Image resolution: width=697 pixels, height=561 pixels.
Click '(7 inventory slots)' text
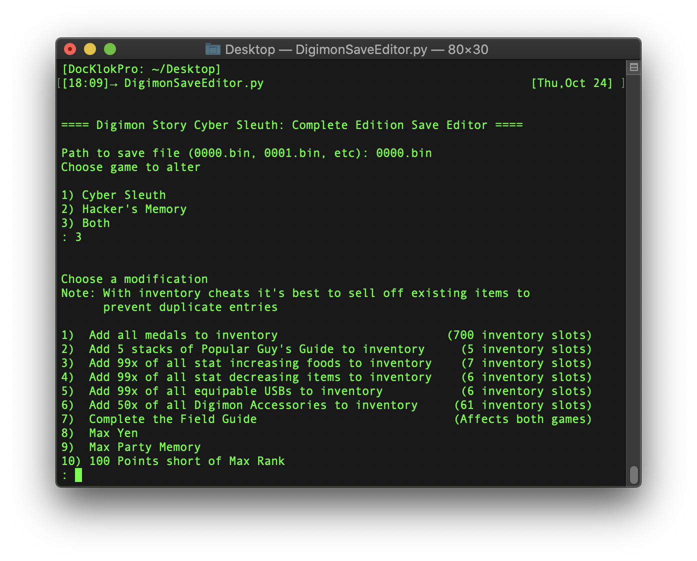tap(527, 363)
